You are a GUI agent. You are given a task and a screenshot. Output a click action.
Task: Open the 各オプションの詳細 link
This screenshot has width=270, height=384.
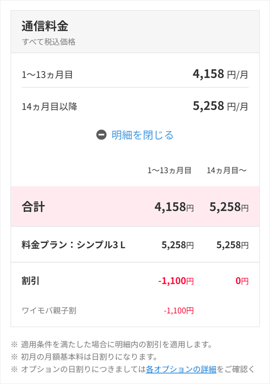181,369
